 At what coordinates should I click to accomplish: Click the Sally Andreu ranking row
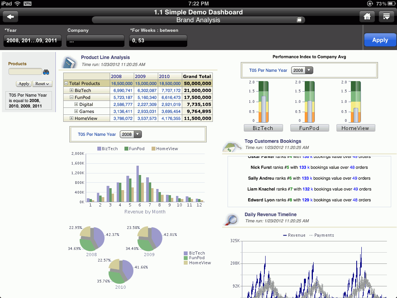(309, 178)
